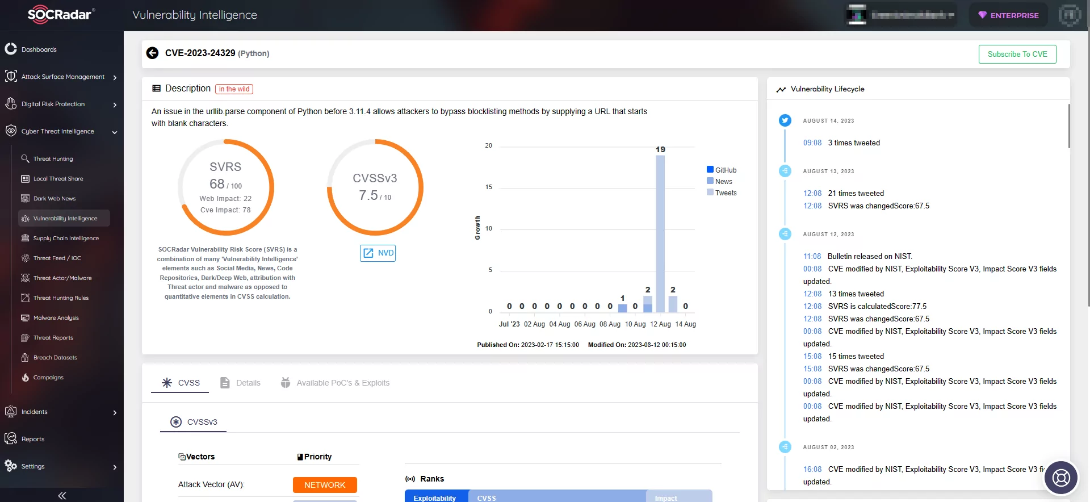Viewport: 1090px width, 502px height.
Task: Click the Dark Web News icon
Action: (x=25, y=198)
